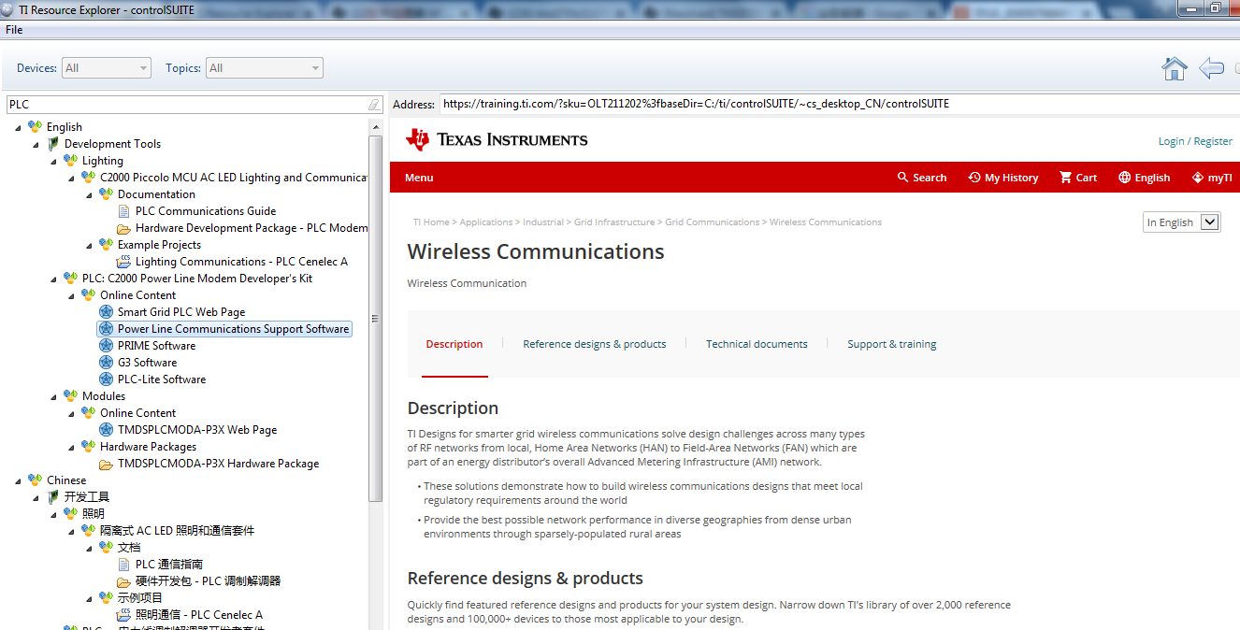Click the clock icon beside My History

974,178
